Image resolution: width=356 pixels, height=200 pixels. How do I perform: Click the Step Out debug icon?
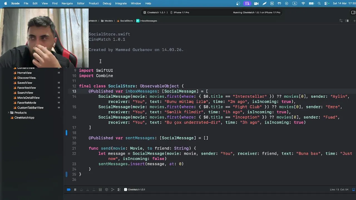[x=94, y=189]
